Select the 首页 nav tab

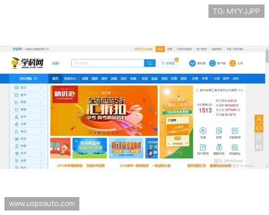[x=55, y=79]
